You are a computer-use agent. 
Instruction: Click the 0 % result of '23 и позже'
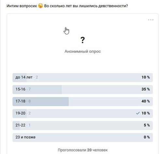pos(147,137)
